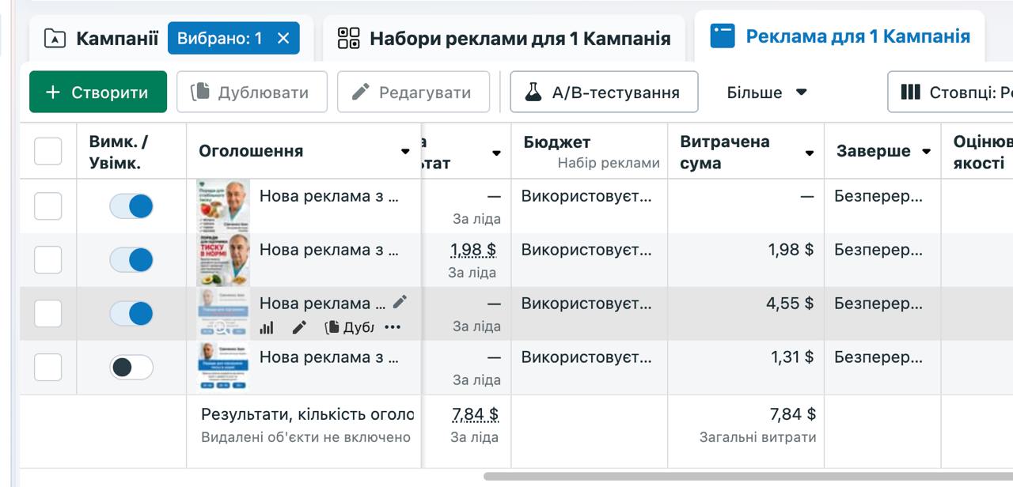Image resolution: width=1013 pixels, height=487 pixels.
Task: Switch to 'Набори реклами для 1 Кампанія' tab
Action: click(504, 38)
